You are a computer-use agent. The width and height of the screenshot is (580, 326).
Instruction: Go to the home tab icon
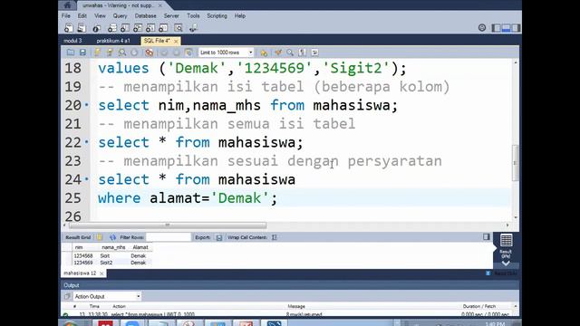(x=67, y=5)
